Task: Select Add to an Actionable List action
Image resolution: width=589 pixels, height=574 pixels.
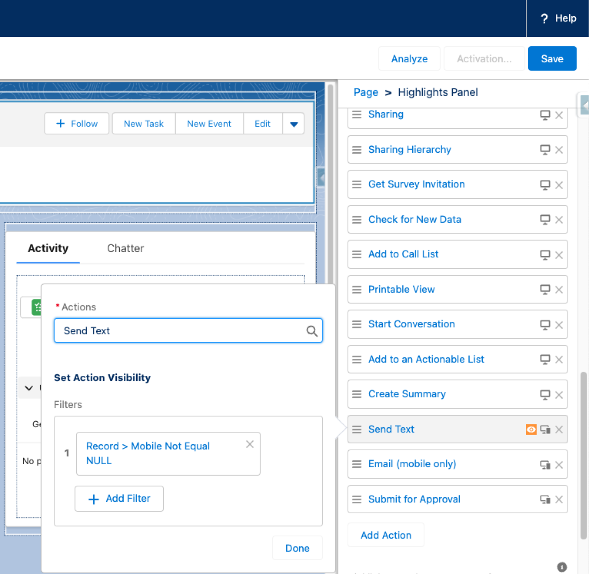Action: 426,359
